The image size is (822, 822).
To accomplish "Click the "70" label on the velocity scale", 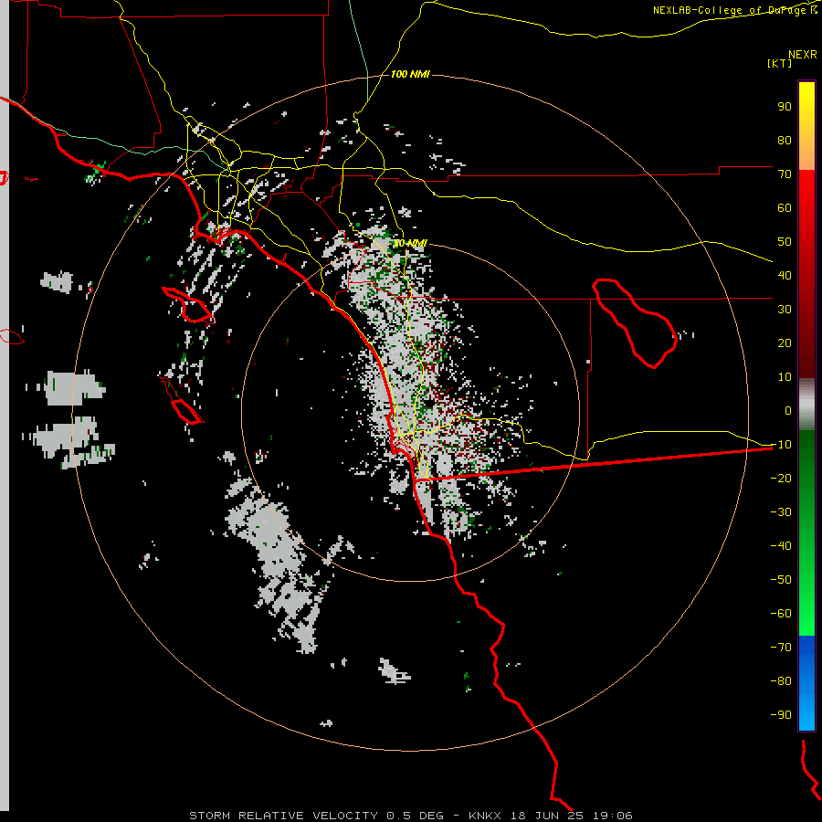I will coord(785,174).
